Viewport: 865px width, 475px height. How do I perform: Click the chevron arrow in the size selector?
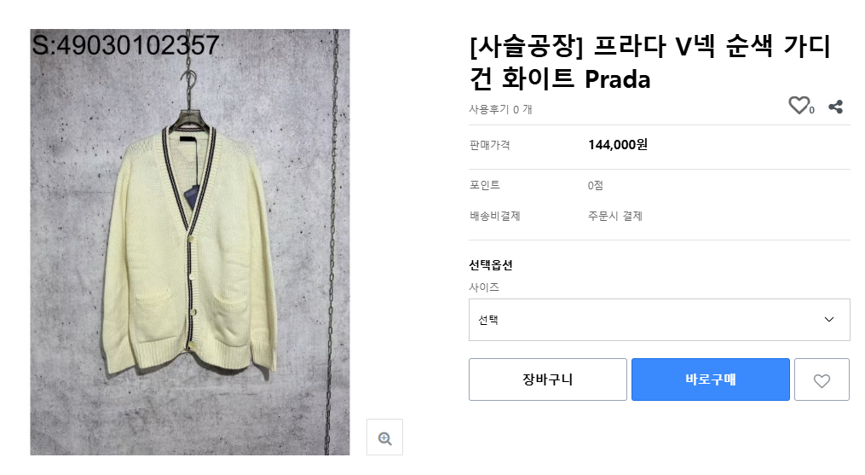pyautogui.click(x=829, y=320)
